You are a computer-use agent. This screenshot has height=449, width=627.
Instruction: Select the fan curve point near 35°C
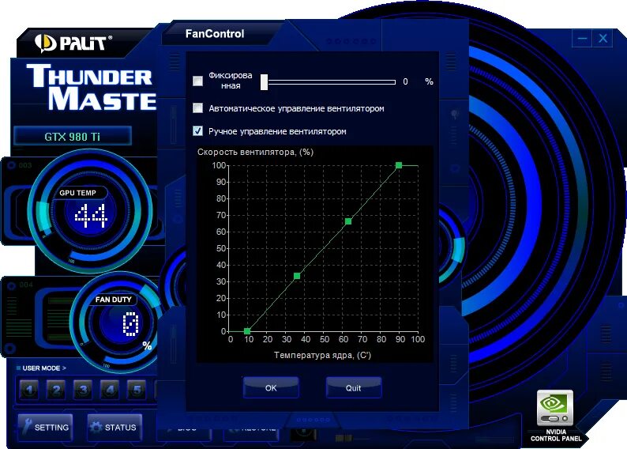point(297,276)
